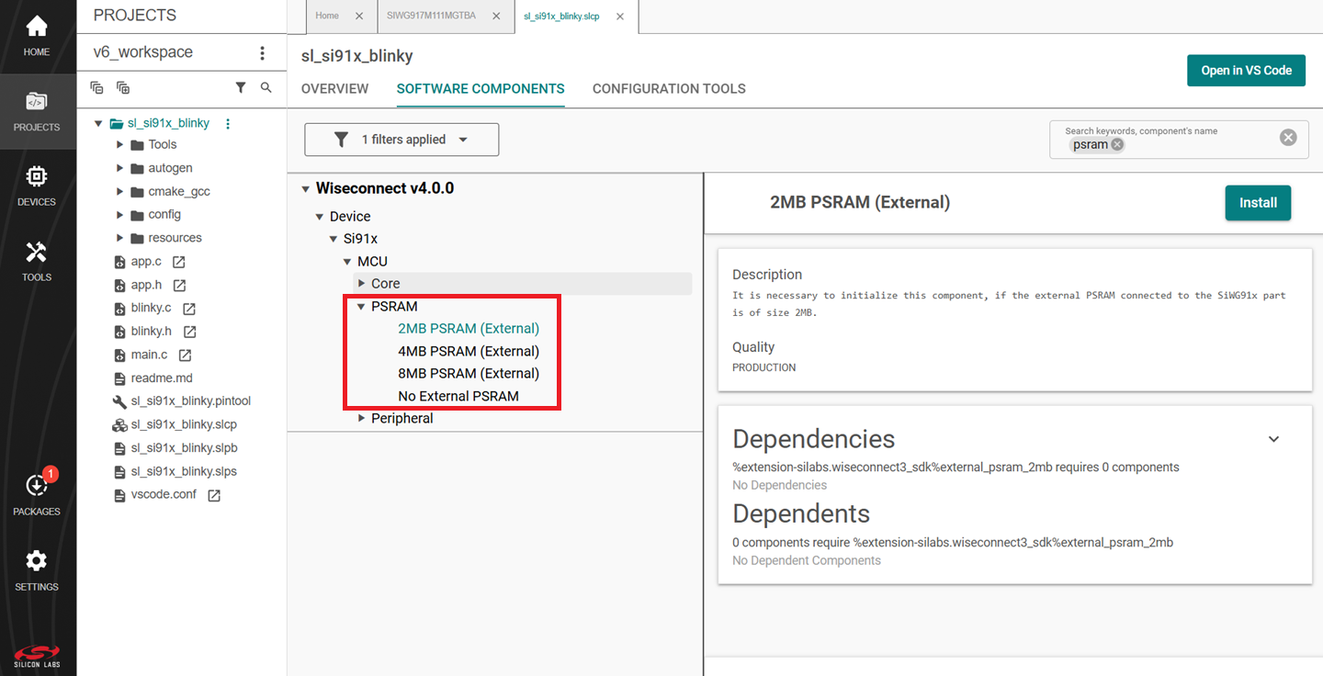The image size is (1323, 676).
Task: Open Settings gear in sidebar
Action: pyautogui.click(x=37, y=569)
